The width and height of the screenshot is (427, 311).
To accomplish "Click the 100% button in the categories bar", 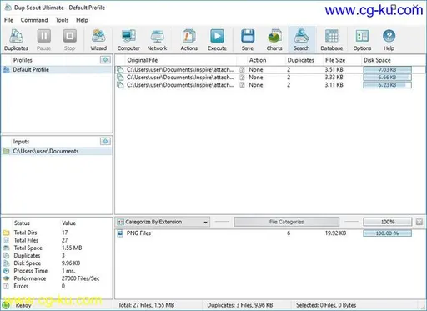I will [x=388, y=222].
